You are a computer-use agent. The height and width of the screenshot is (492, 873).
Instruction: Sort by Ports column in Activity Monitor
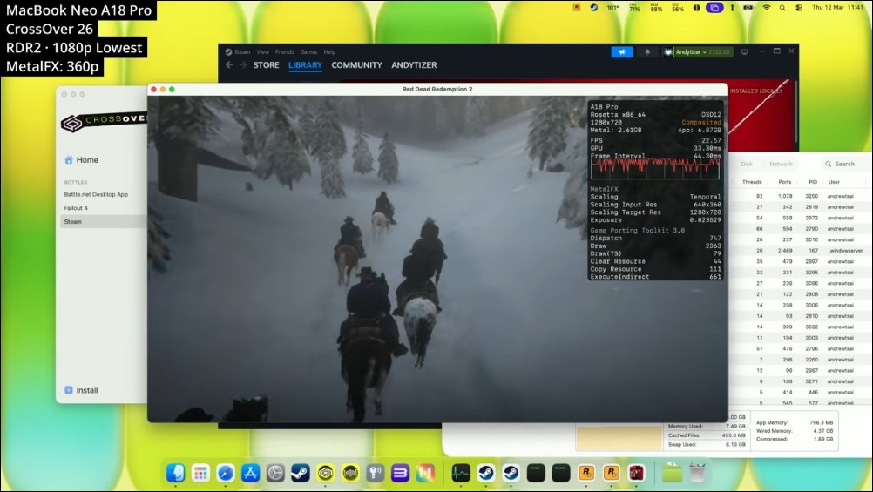tap(785, 182)
